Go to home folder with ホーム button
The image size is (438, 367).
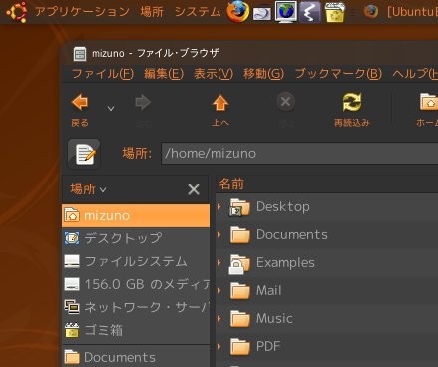(428, 110)
